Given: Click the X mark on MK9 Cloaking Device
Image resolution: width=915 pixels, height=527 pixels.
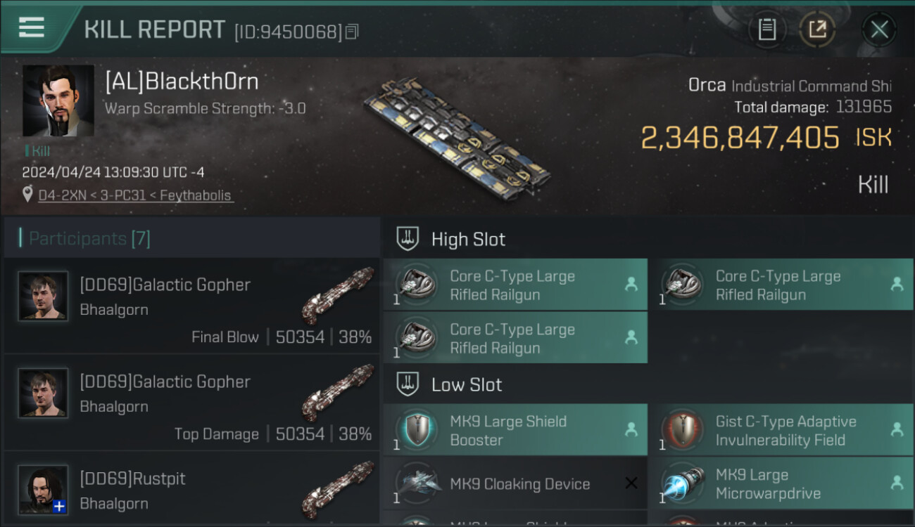Looking at the screenshot, I should coord(631,483).
